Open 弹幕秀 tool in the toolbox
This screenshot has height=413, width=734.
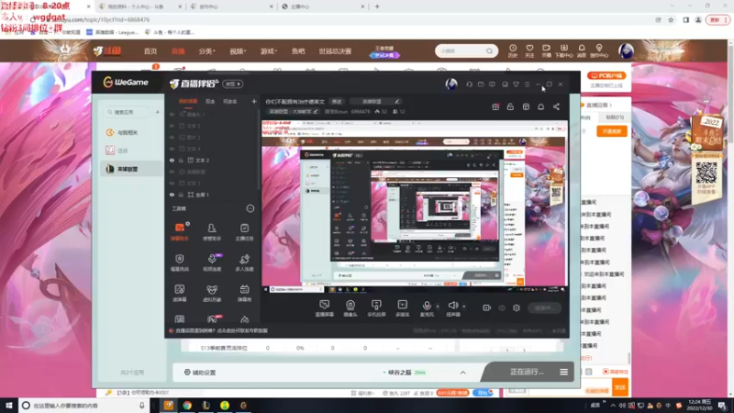244,293
